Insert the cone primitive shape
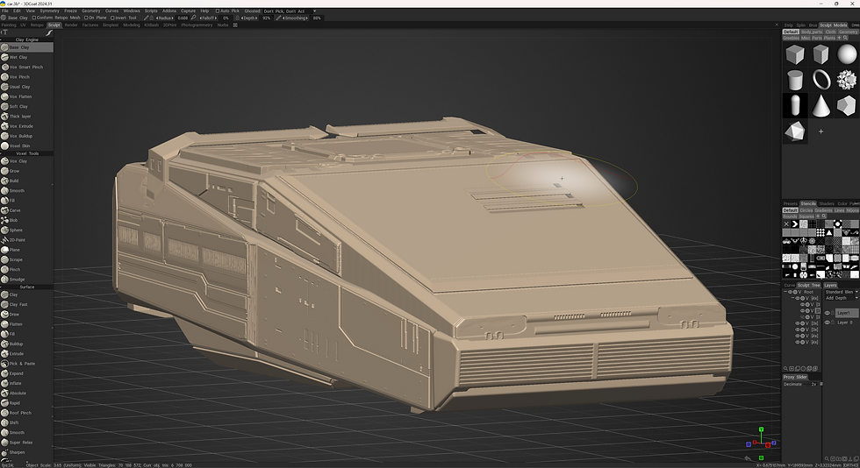Viewport: 860px width, 468px height. [821, 106]
